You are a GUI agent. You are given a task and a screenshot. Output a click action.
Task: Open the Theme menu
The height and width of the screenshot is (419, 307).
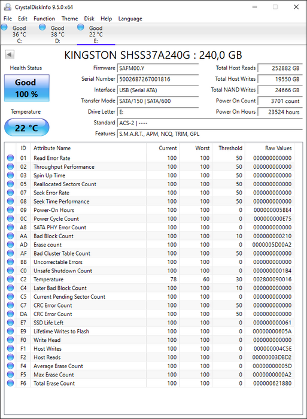pyautogui.click(x=69, y=19)
